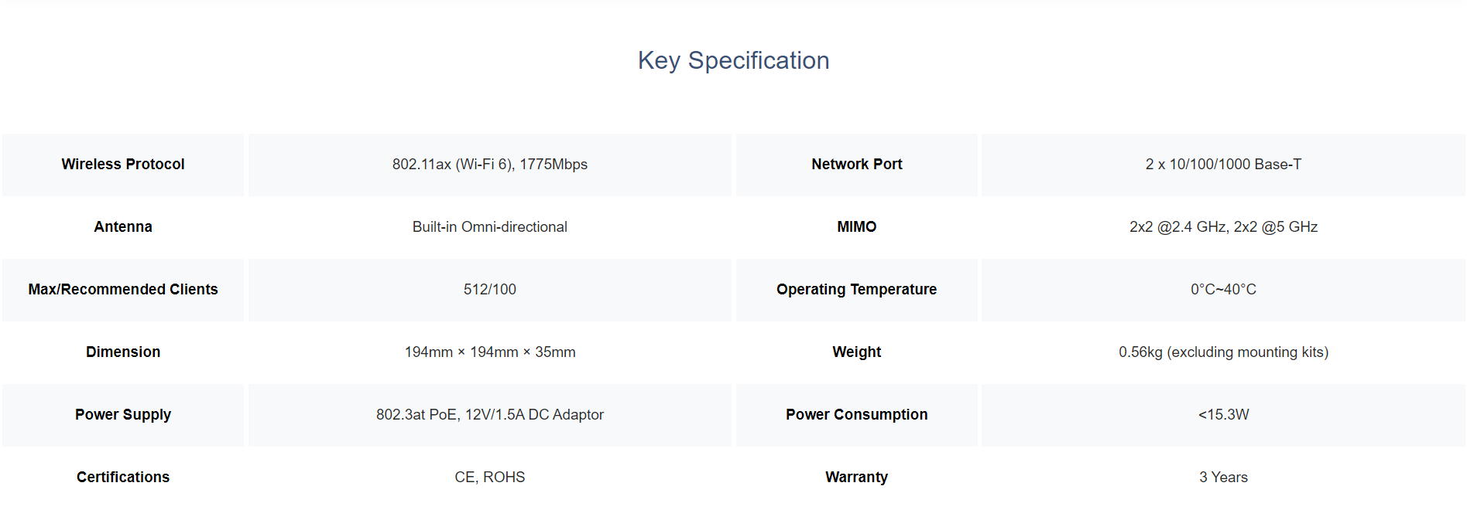The width and height of the screenshot is (1467, 510).
Task: Click the 0°C~40°C temperature value
Action: tap(1223, 290)
